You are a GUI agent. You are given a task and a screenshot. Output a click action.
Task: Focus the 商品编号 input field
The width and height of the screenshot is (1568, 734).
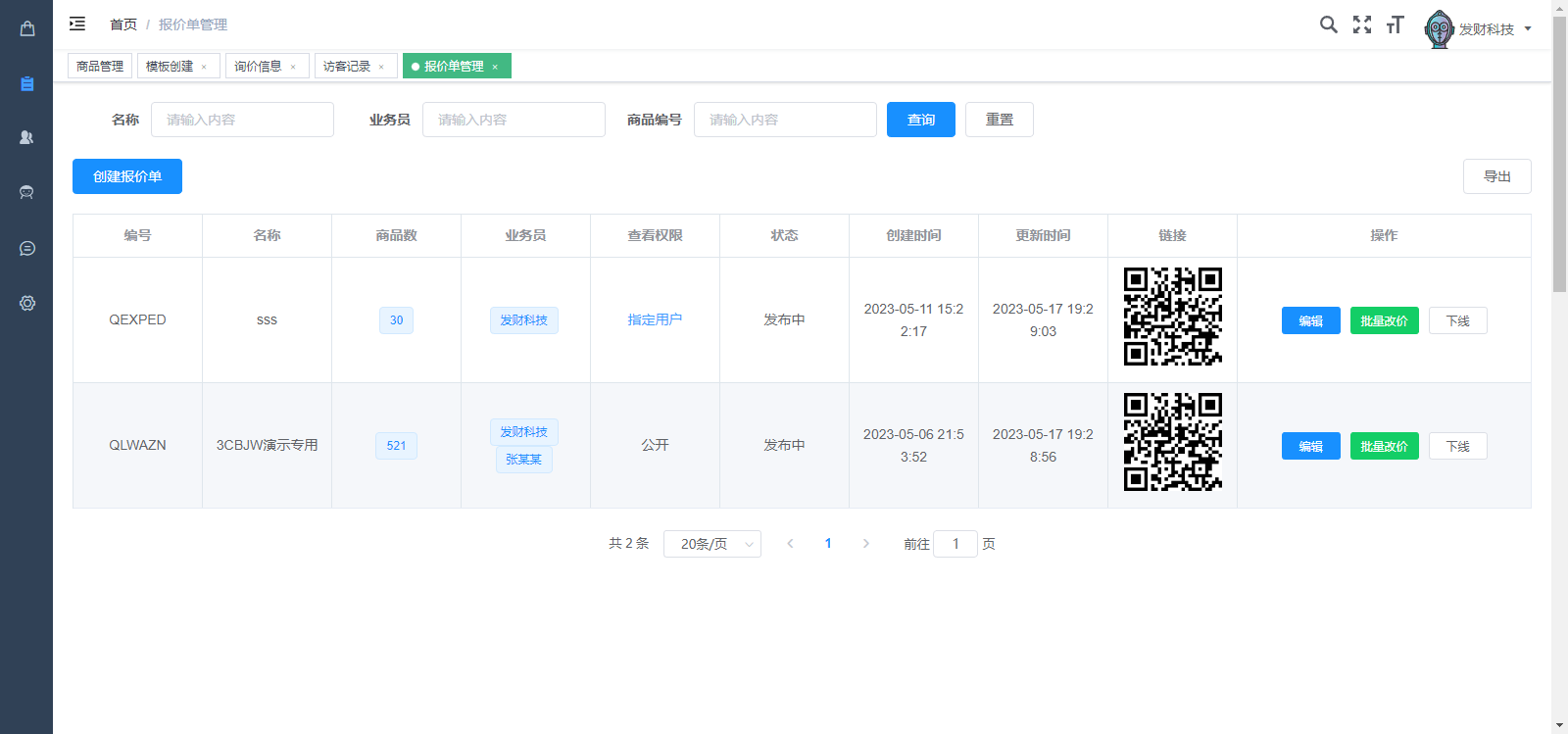pyautogui.click(x=785, y=120)
